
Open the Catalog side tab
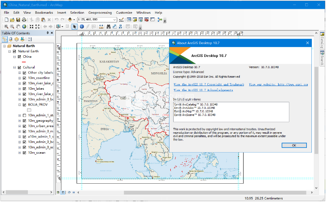tap(322, 40)
